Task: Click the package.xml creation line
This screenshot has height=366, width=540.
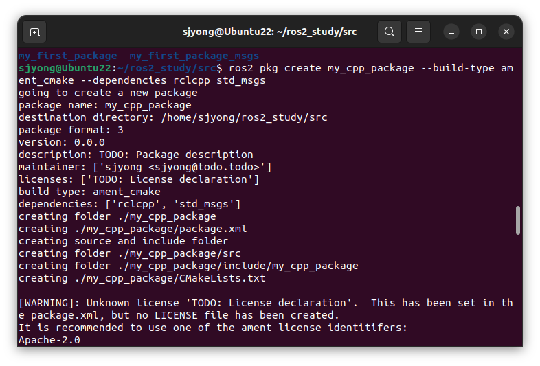Action: [x=133, y=229]
